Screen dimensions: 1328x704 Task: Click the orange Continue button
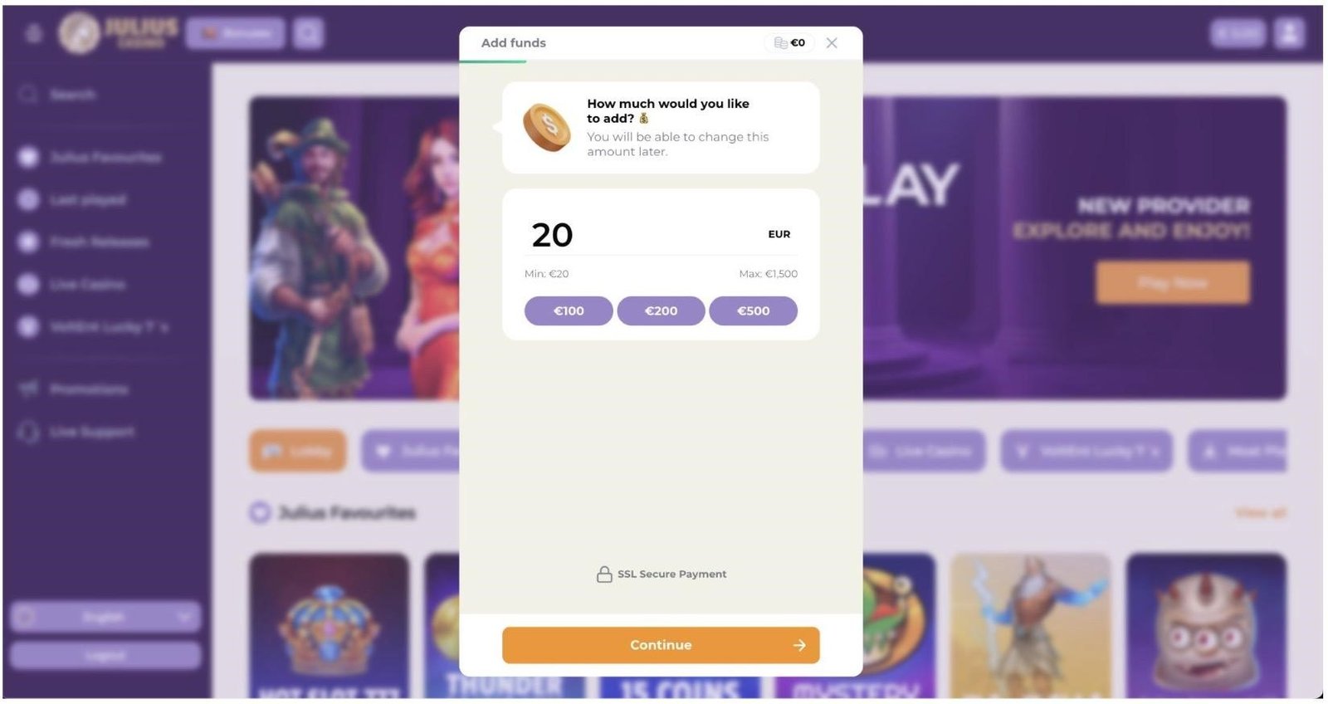pos(661,645)
